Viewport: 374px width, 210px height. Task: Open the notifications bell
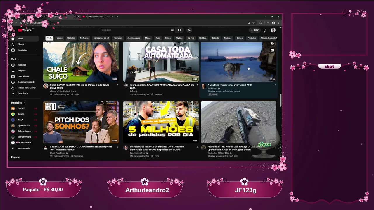[x=265, y=30]
